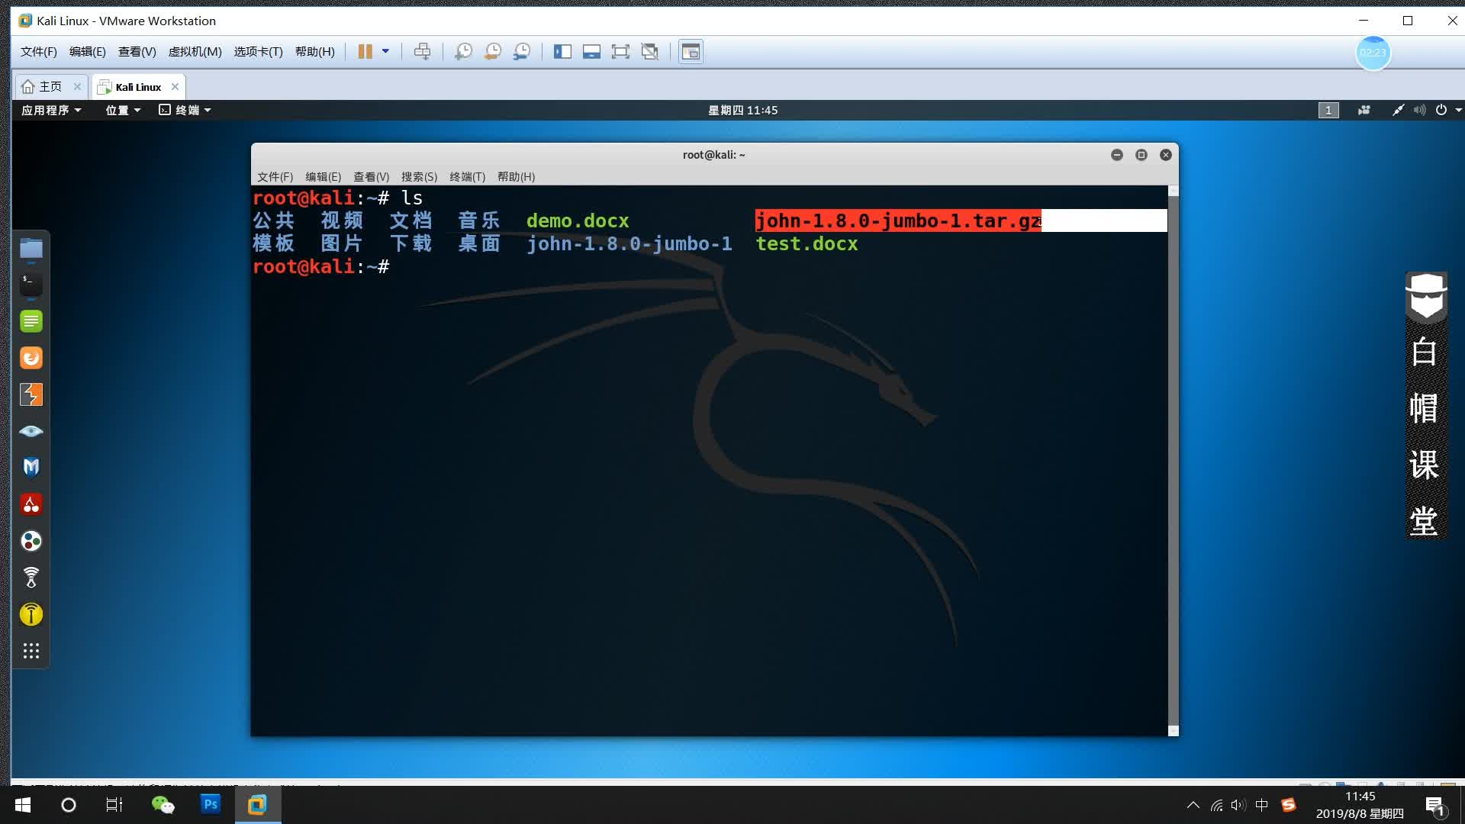
Task: Open terminal 编辑(E) menu
Action: 323,176
